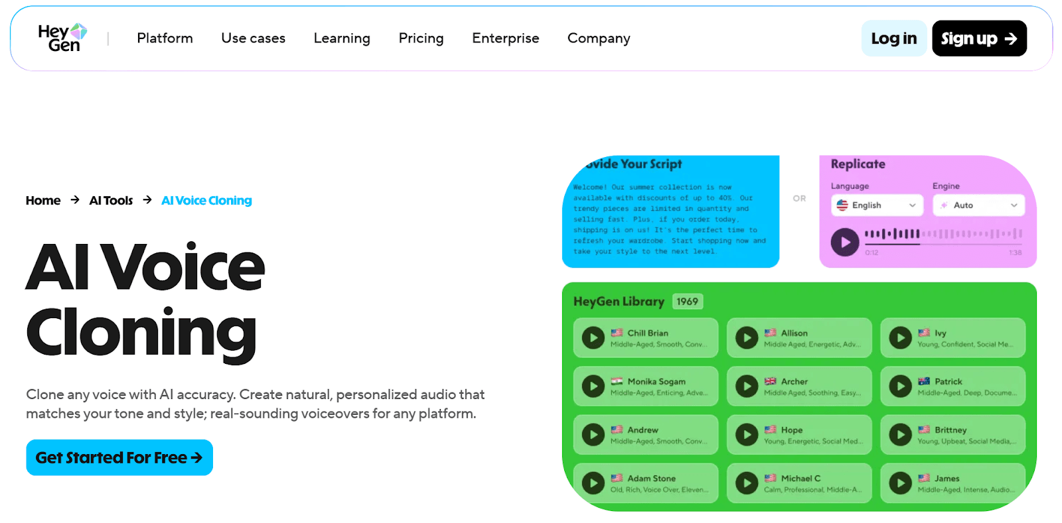
Task: Click the HeyGen logo
Action: [x=62, y=38]
